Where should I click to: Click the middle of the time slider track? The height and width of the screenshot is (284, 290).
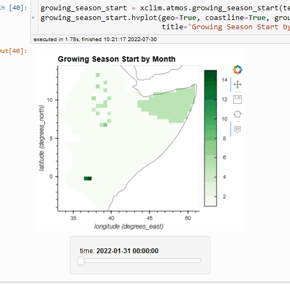click(x=139, y=261)
